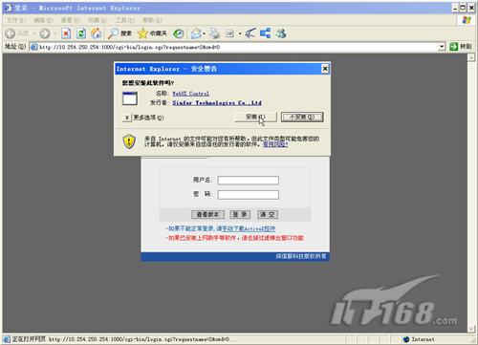This screenshot has width=478, height=345.
Task: Click red link about popup blocker
Action: [x=234, y=238]
